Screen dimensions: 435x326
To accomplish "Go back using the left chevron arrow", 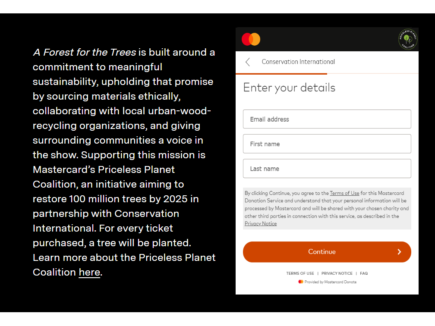I will (x=248, y=62).
